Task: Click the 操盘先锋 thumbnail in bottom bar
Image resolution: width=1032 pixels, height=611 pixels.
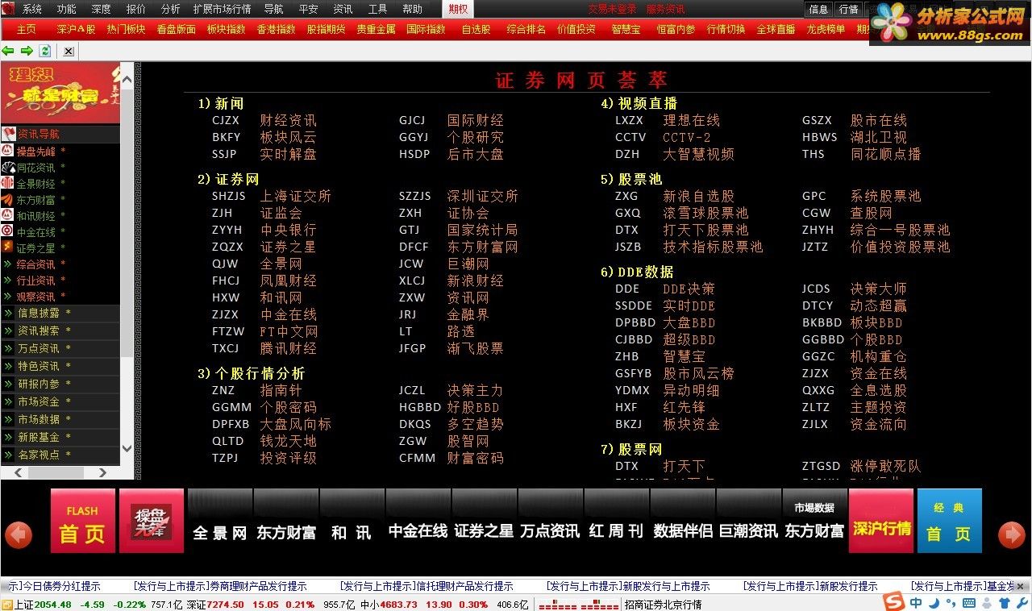Action: tap(152, 521)
